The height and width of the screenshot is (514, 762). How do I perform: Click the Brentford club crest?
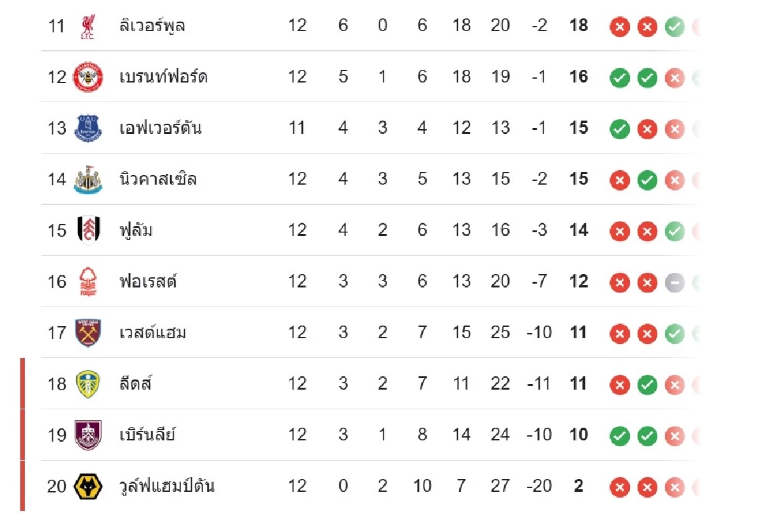tap(88, 77)
